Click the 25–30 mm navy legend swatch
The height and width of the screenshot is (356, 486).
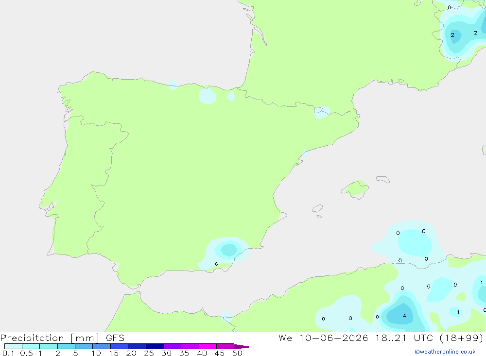click(155, 346)
